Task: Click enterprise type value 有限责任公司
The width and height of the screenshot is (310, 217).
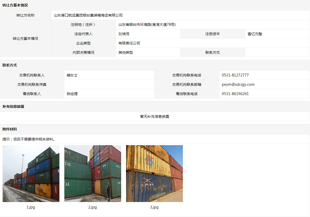Action: click(129, 43)
